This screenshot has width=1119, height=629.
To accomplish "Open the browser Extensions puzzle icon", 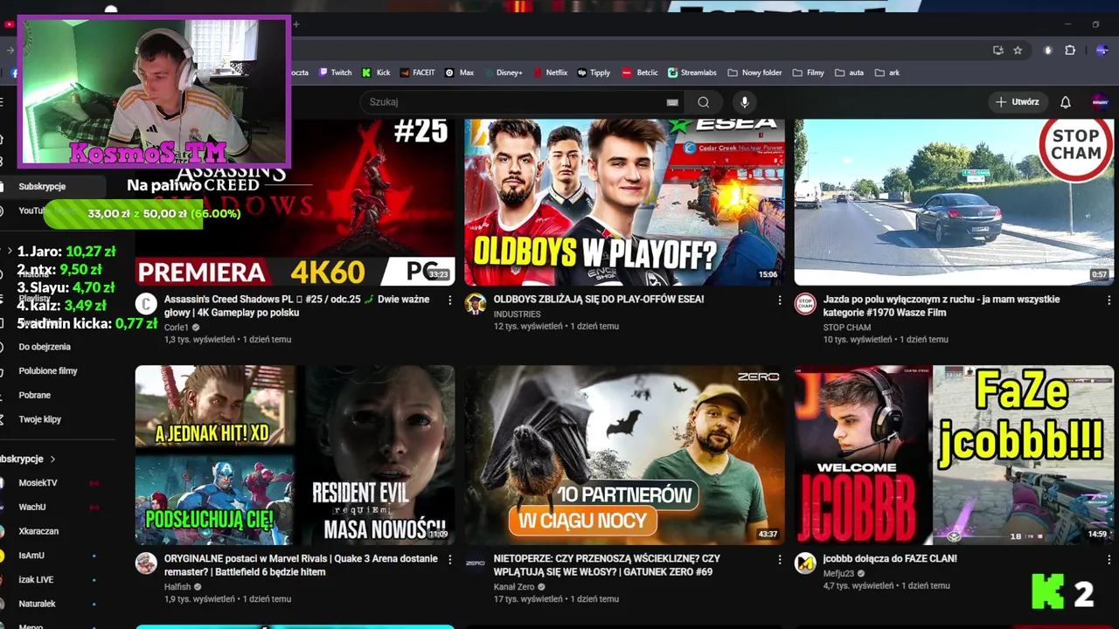I will pyautogui.click(x=1070, y=51).
